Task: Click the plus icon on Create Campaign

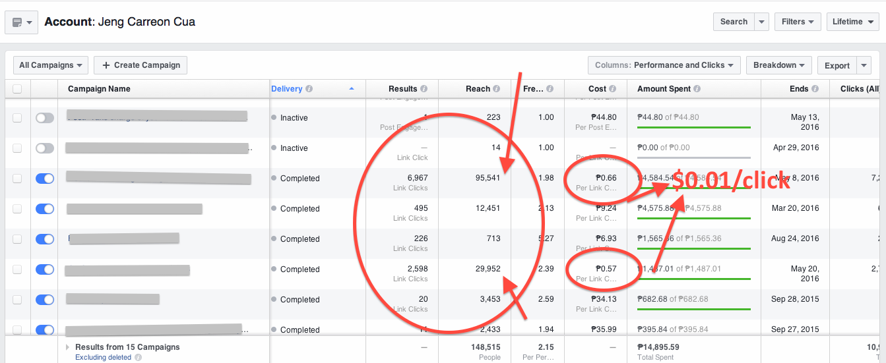Action: pos(106,65)
